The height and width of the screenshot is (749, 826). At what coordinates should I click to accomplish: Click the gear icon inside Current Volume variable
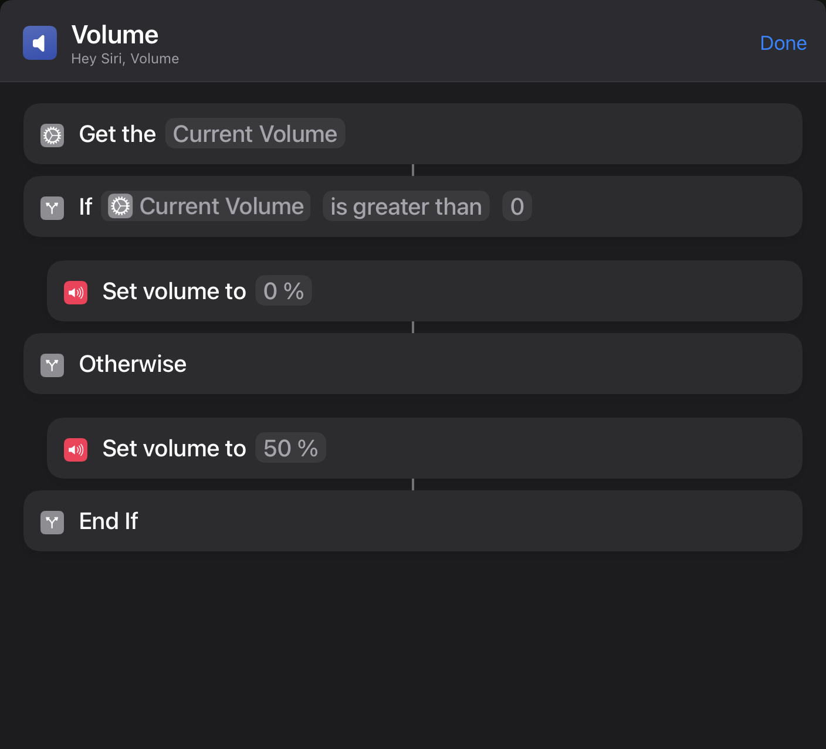tap(120, 206)
